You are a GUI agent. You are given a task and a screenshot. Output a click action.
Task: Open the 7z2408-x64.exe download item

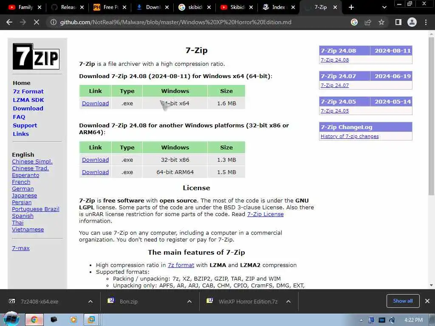(40, 301)
